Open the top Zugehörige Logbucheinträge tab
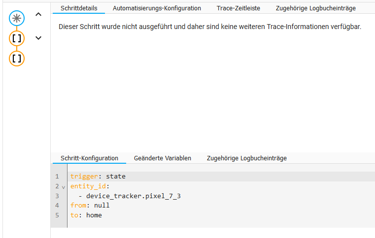The height and width of the screenshot is (238, 375). click(x=315, y=8)
